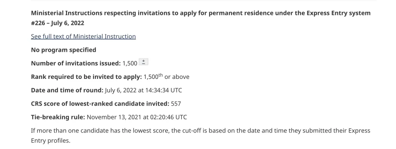
Task: Select the CRS score value 557
Action: tap(176, 104)
